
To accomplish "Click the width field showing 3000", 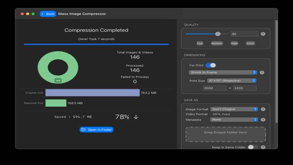I will coord(214,88).
